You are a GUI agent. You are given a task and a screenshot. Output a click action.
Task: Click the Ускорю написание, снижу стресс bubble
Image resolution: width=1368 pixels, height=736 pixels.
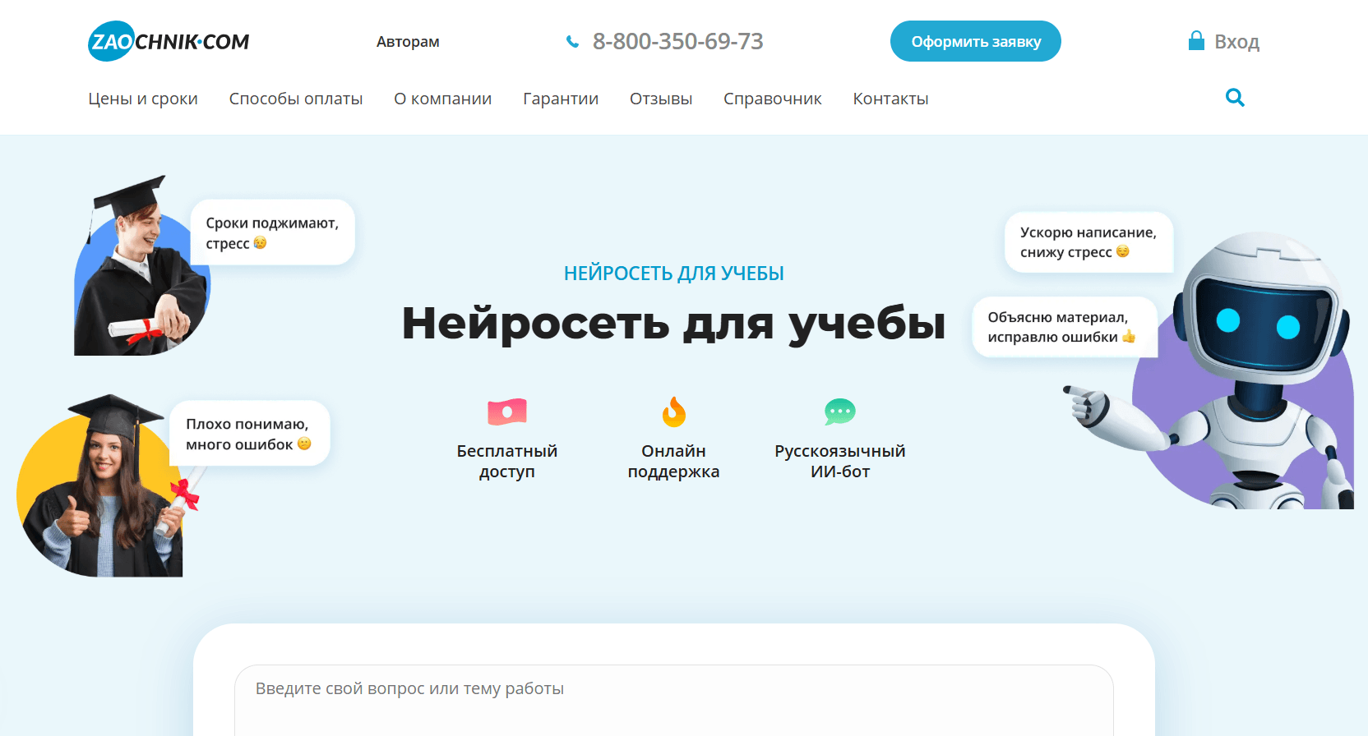tap(1088, 242)
